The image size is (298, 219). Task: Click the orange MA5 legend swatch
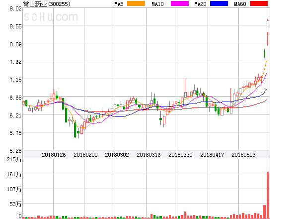pos(136,3)
